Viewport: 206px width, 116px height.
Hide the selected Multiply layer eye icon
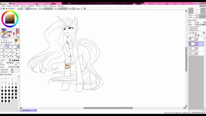click(190, 43)
